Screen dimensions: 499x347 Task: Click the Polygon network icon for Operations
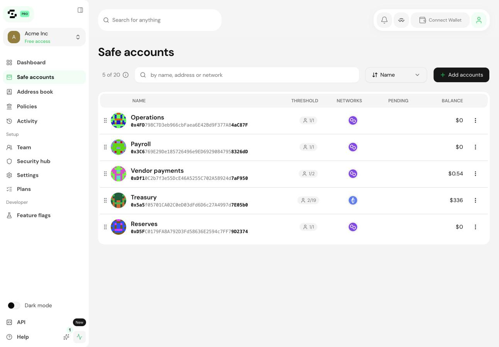click(x=353, y=120)
